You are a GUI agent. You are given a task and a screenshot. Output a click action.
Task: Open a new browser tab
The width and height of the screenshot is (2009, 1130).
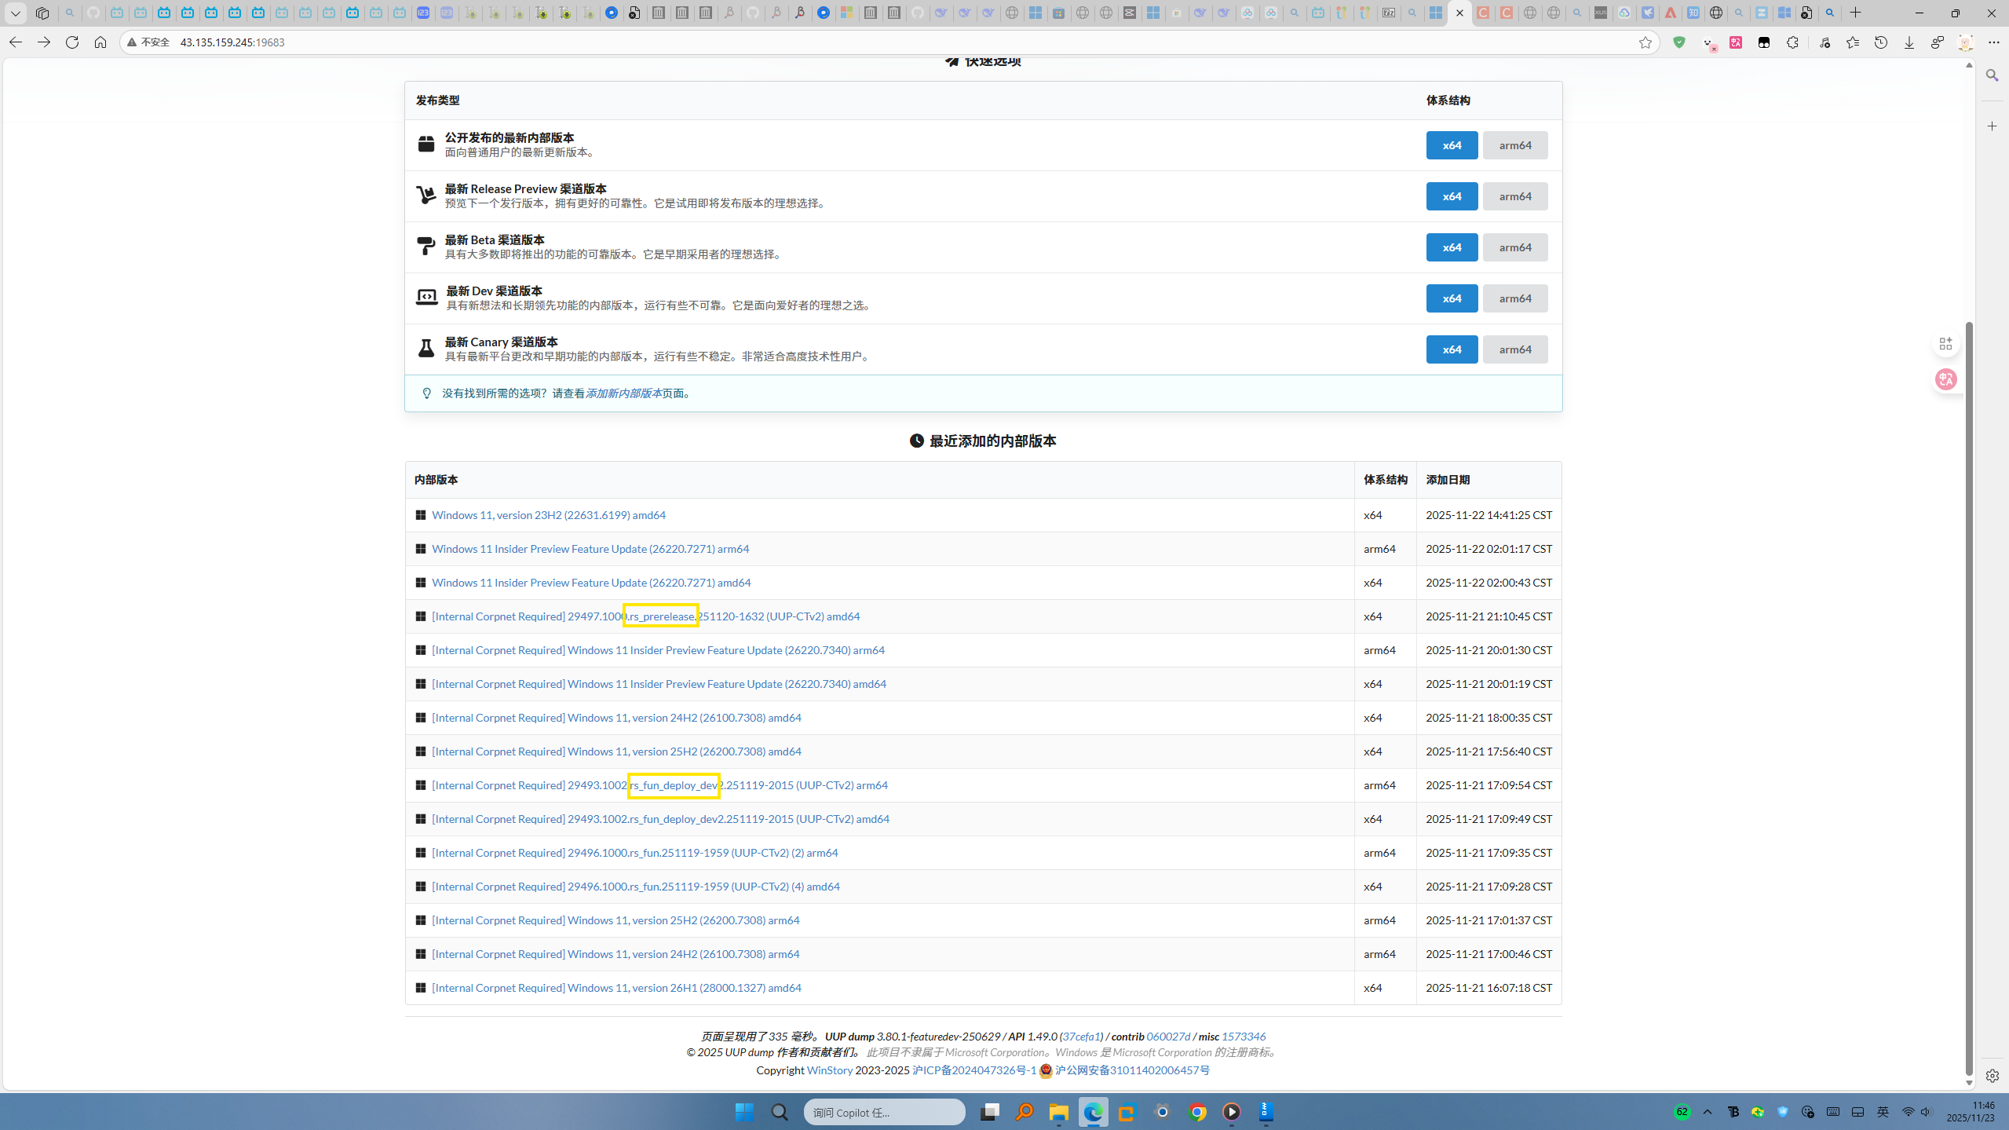click(1856, 13)
